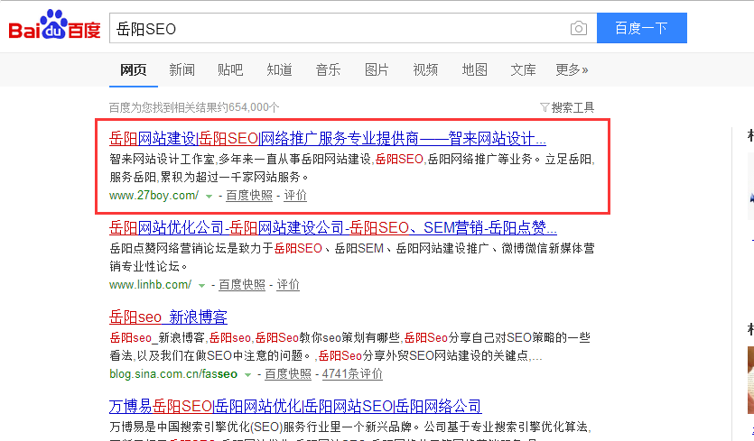The height and width of the screenshot is (441, 754).
Task: Open the 岳阳seo_新浪博客 result link
Action: pos(168,317)
